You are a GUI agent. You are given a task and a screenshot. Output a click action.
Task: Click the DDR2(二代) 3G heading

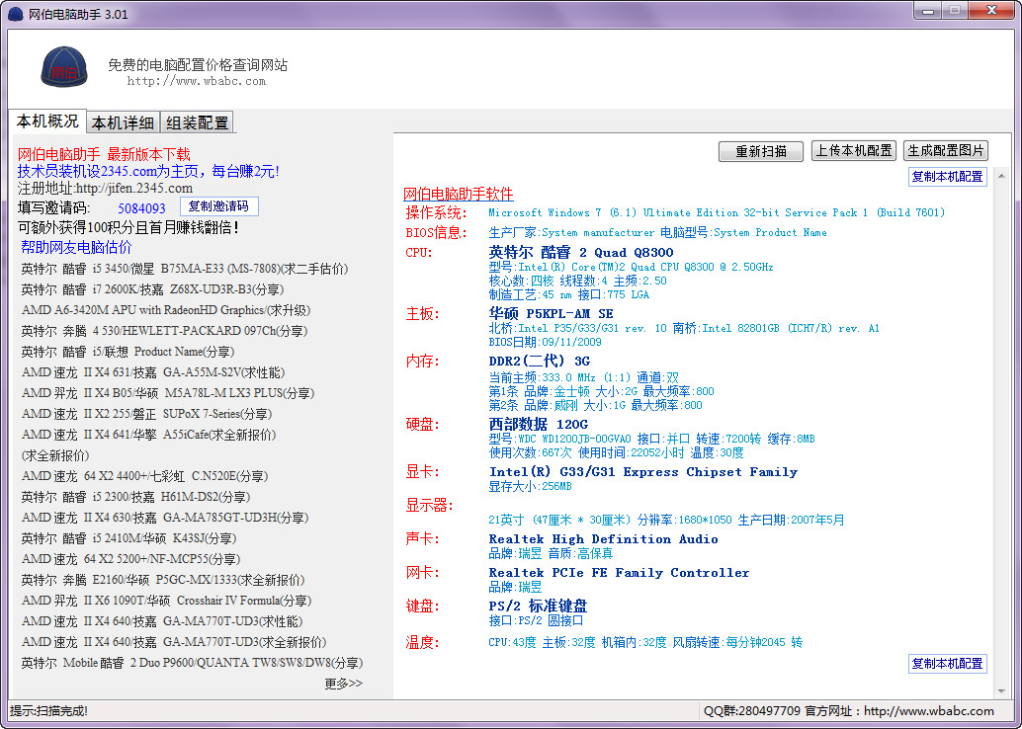pyautogui.click(x=539, y=361)
